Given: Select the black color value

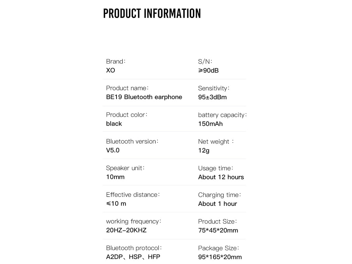Looking at the screenshot, I should point(114,124).
